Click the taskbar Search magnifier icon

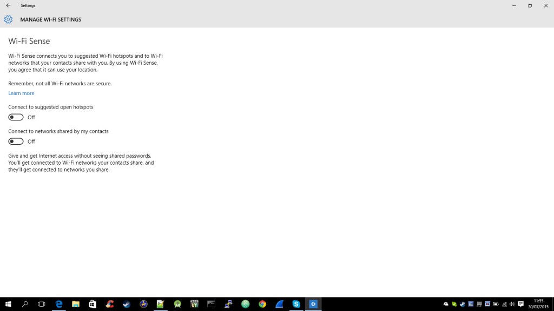pos(25,304)
